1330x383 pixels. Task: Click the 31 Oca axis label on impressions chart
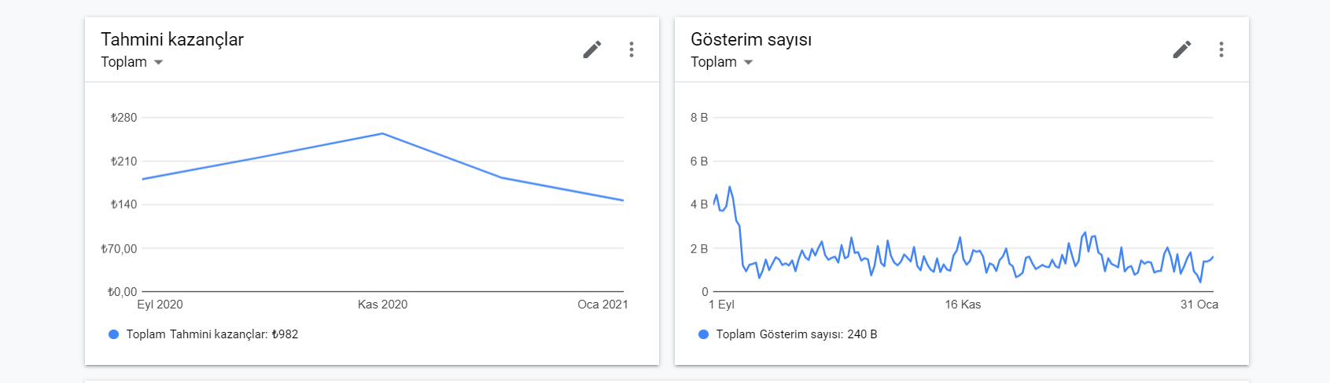point(1199,305)
